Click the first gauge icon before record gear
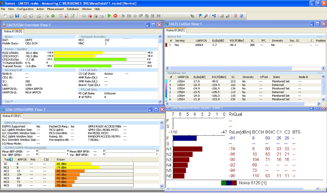Viewport: 327px width, 193px height. point(84,16)
